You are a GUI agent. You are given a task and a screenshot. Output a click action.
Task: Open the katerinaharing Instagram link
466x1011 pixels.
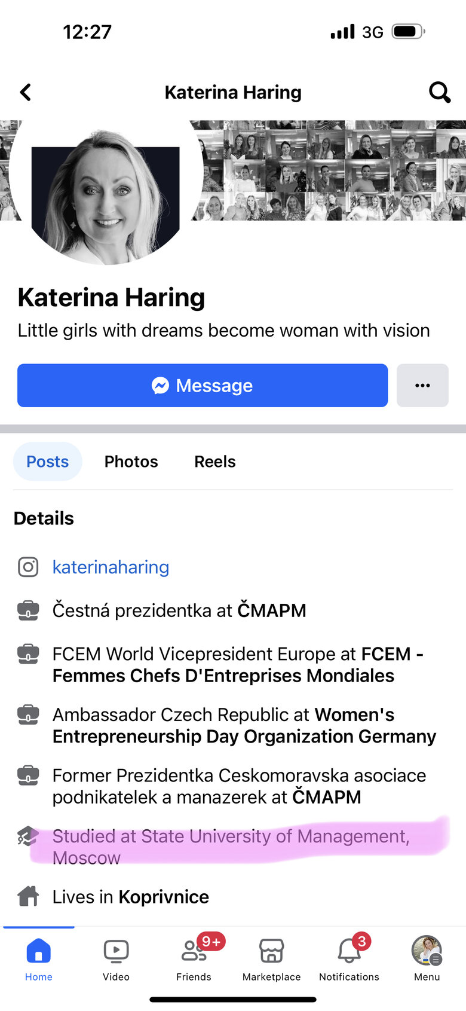111,567
